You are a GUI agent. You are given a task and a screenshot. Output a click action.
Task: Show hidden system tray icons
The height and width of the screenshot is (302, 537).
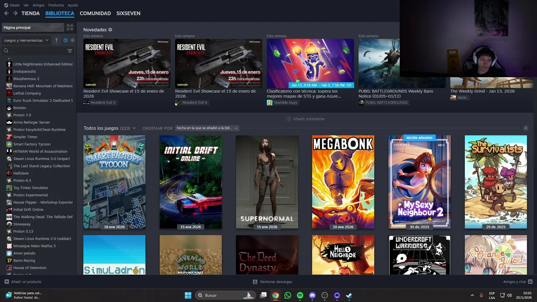click(472, 295)
